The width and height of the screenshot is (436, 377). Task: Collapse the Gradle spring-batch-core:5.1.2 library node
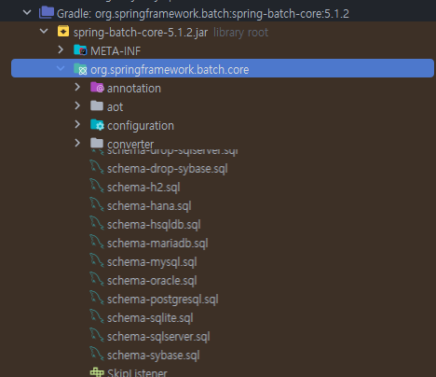27,13
